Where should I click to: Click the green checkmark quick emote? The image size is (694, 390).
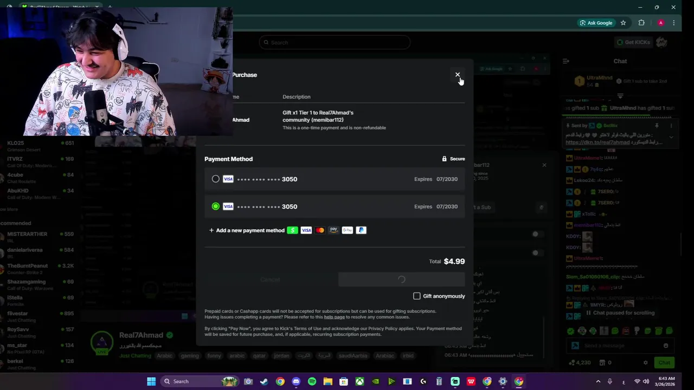(x=571, y=331)
